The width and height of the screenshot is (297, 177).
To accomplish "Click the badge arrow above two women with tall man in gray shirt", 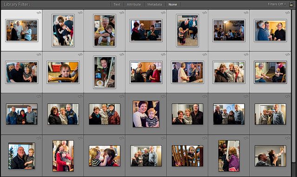I will click(x=288, y=96).
